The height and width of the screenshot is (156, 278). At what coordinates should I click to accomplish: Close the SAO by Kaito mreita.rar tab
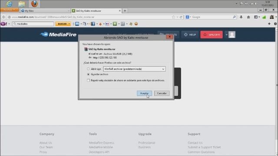coord(120,11)
